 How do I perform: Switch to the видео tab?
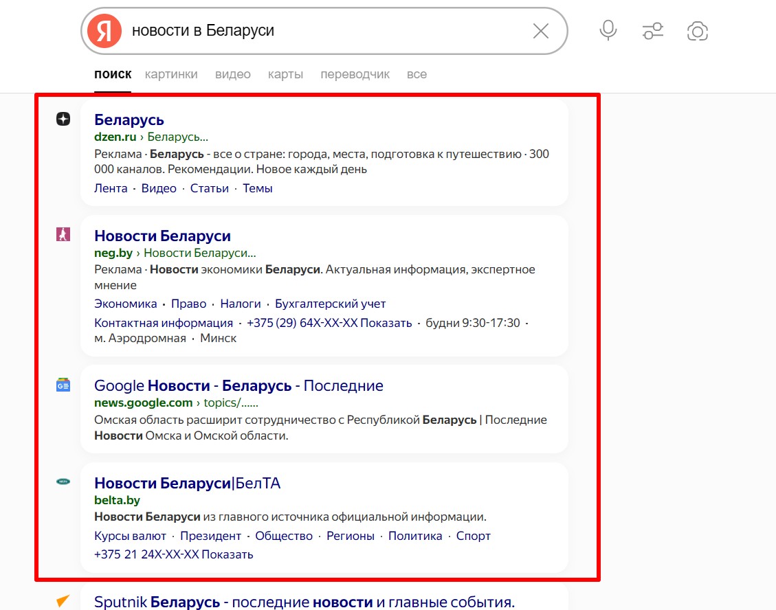coord(232,74)
